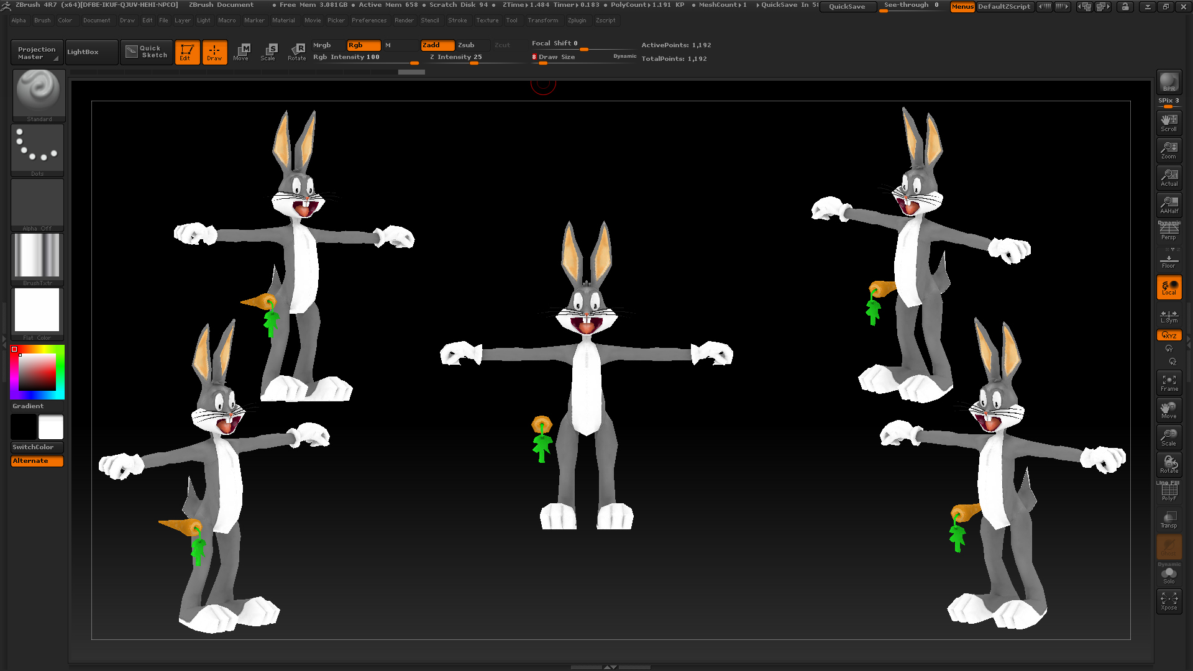The height and width of the screenshot is (671, 1193).
Task: Enable Zsub sculpt mode
Action: point(473,45)
